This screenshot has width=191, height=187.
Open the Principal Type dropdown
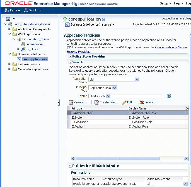[x=114, y=88]
